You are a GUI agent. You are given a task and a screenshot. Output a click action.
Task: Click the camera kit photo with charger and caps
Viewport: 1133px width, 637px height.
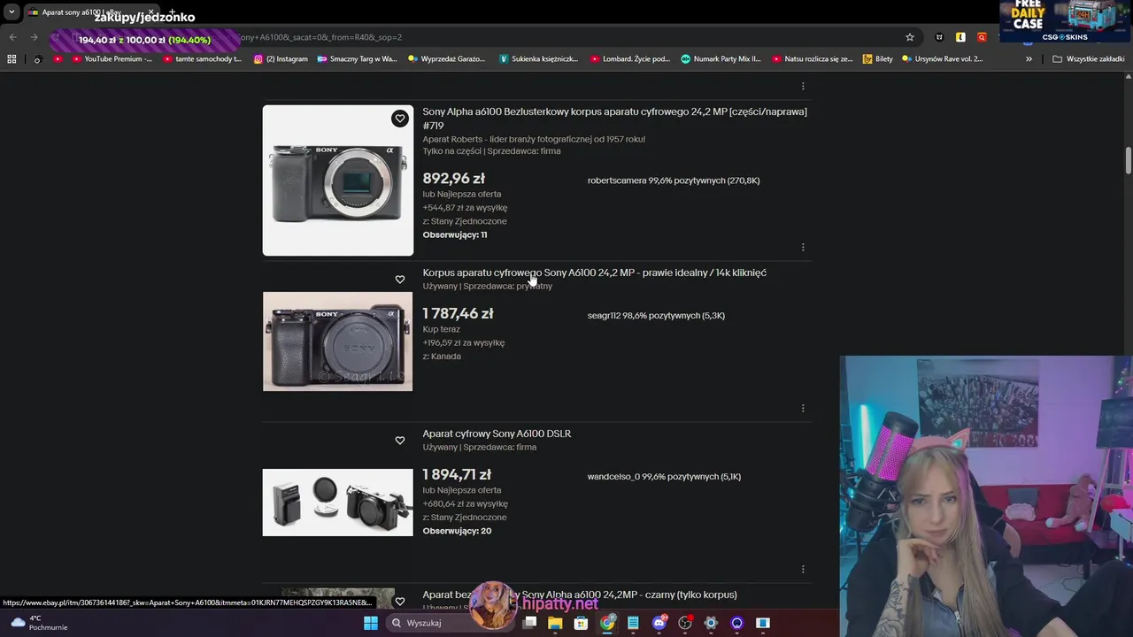[x=337, y=503]
